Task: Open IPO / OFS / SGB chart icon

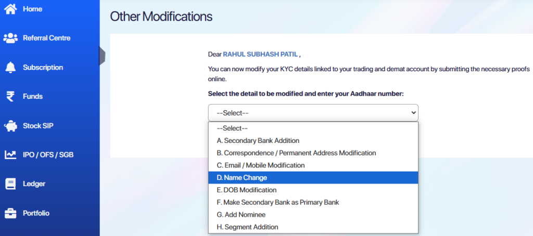Action: (10, 154)
